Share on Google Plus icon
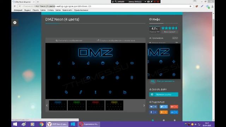Image resolution: width=226 pixels, height=127 pixels. (x=174, y=107)
